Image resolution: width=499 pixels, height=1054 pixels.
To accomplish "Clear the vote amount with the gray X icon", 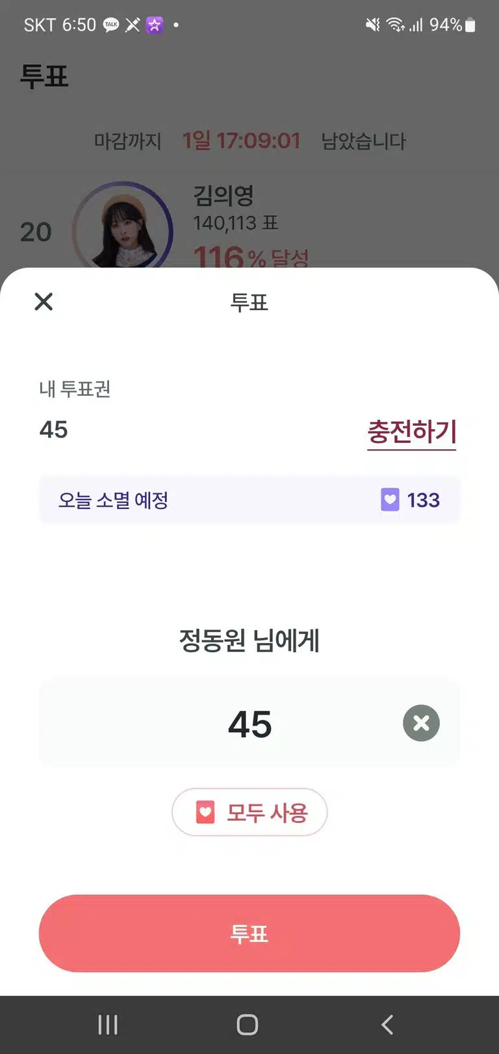I will tap(421, 723).
